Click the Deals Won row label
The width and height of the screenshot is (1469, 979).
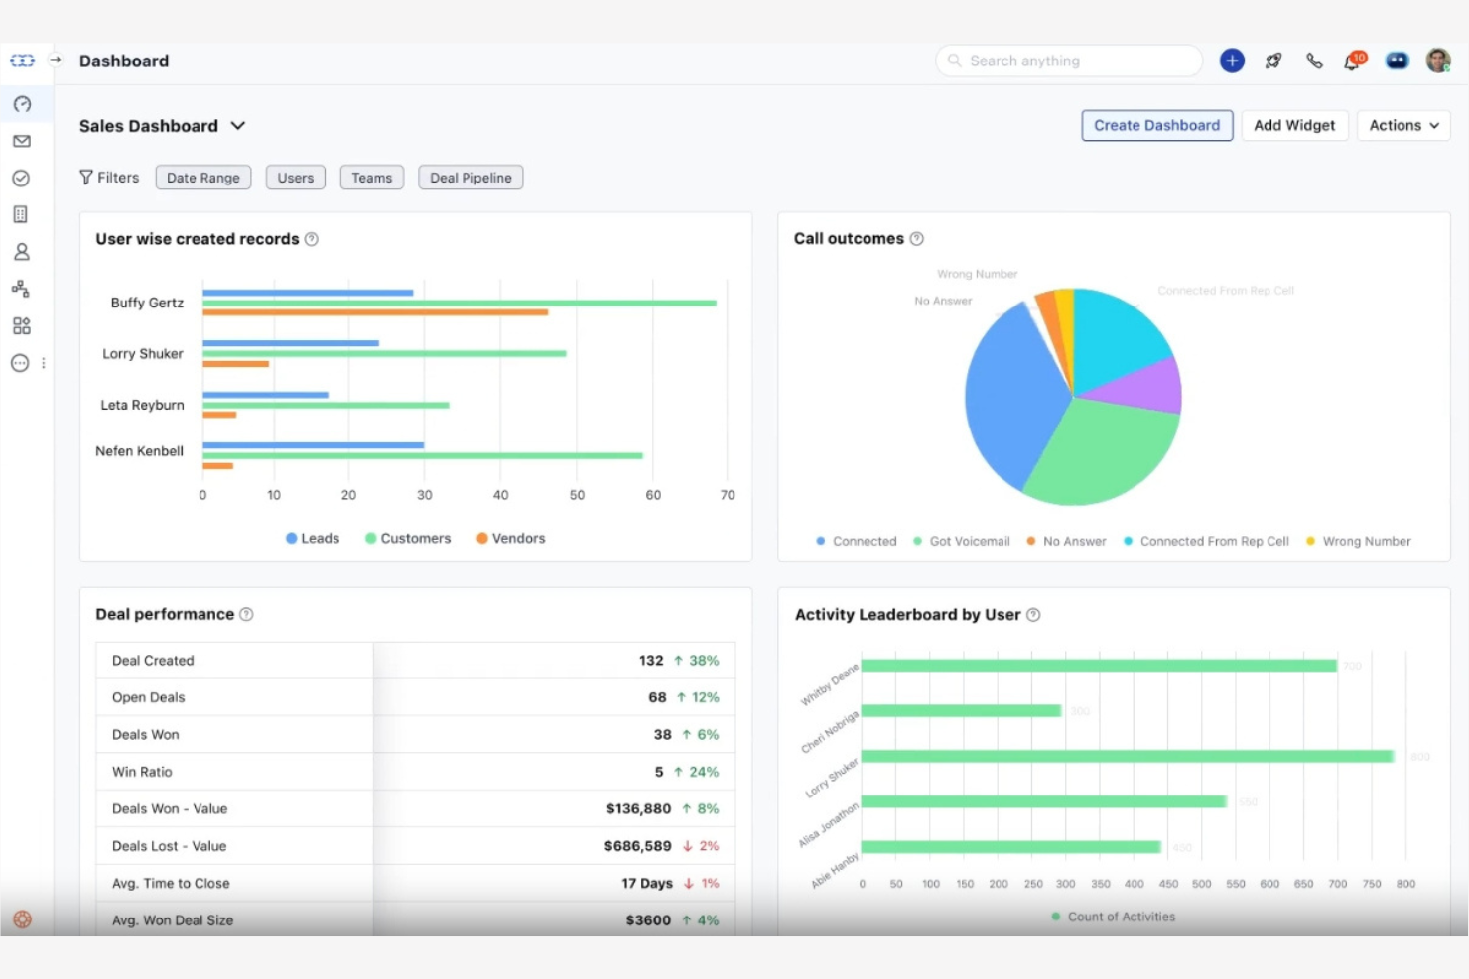point(146,735)
